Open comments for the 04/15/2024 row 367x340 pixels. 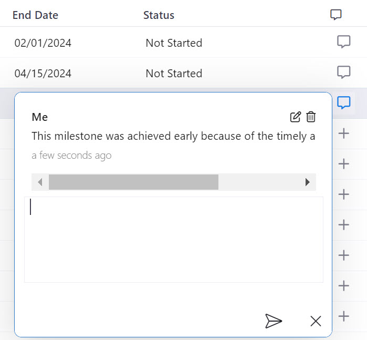343,72
